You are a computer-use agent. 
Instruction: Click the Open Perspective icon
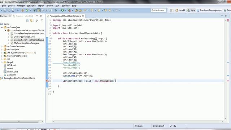(171, 10)
